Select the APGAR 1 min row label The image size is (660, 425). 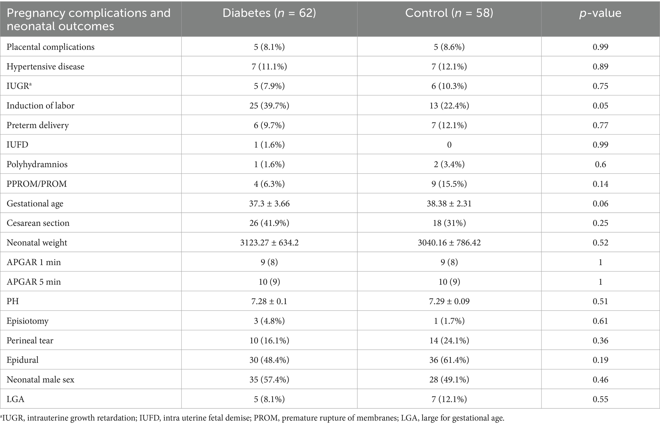tap(34, 262)
